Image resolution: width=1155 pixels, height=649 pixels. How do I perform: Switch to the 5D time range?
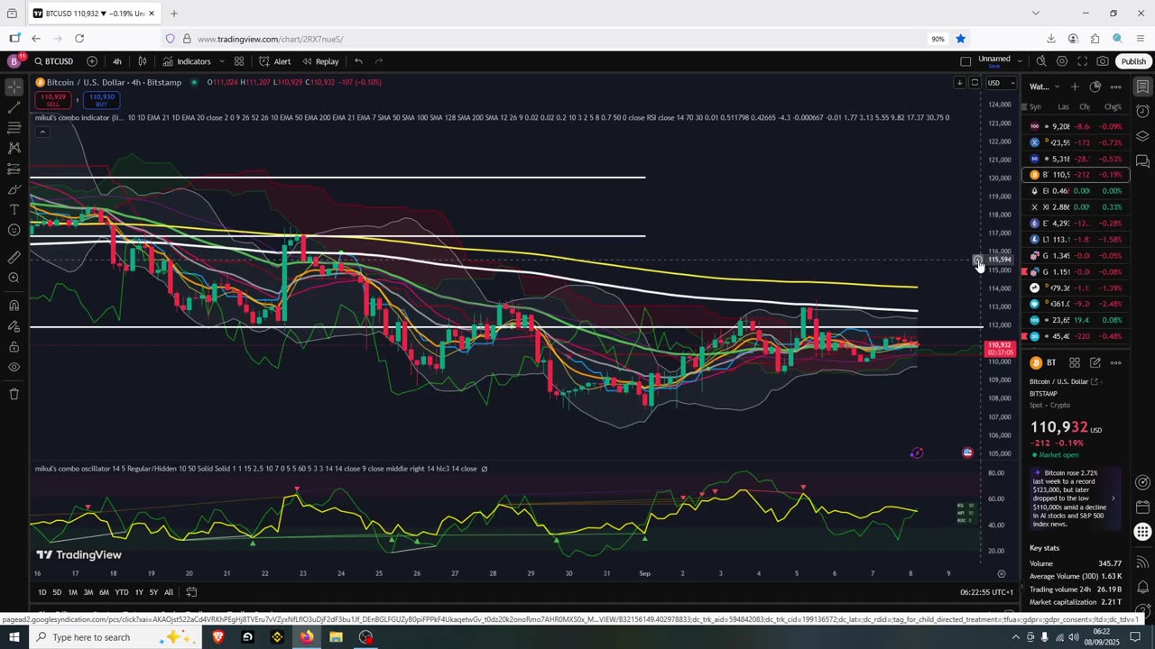pyautogui.click(x=57, y=592)
